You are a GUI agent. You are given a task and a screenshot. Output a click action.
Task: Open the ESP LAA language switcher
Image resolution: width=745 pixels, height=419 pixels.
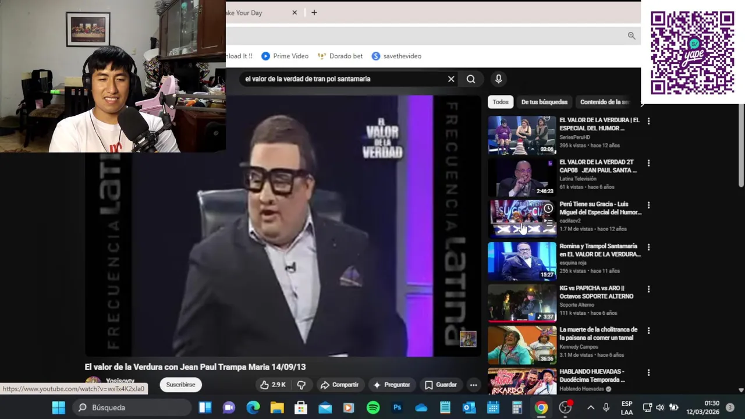(627, 408)
